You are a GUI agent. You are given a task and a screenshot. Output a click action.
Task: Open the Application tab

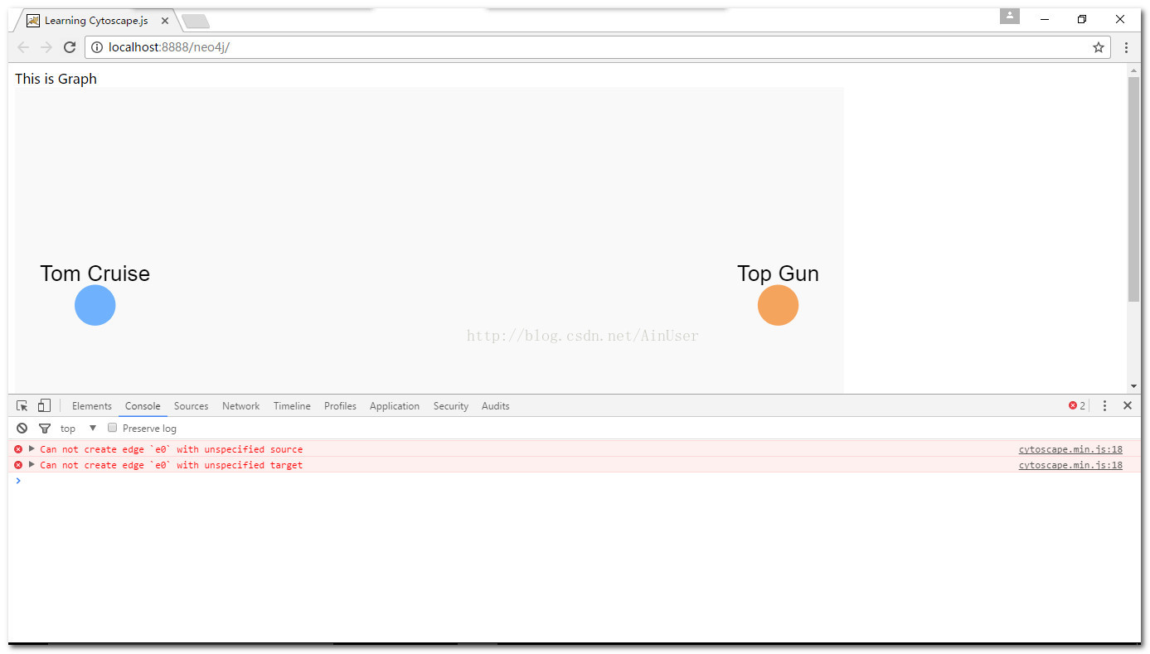[x=395, y=406]
